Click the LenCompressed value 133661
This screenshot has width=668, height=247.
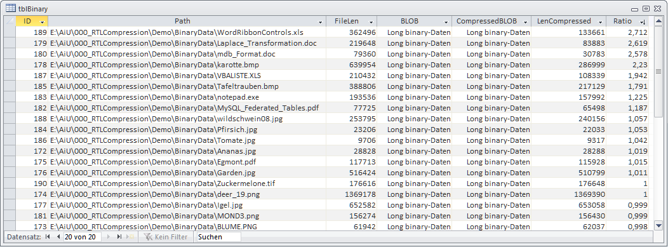point(592,32)
